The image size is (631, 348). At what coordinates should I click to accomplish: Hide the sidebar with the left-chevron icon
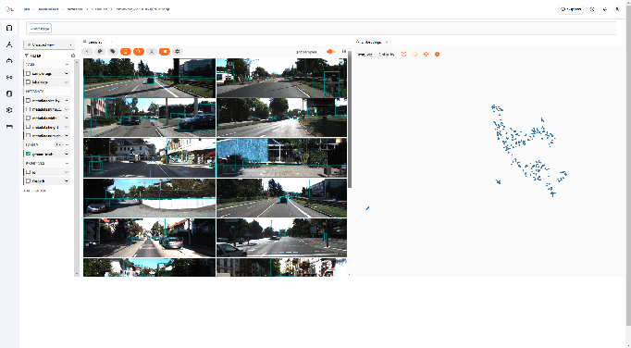pos(87,52)
